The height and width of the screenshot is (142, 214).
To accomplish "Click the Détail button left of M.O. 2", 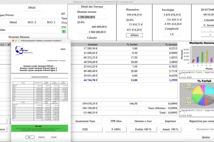I will tap(13, 22).
